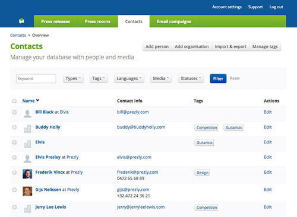This screenshot has width=297, height=217.
Task: Select the Frederik Vincx row checkbox
Action: click(x=14, y=173)
